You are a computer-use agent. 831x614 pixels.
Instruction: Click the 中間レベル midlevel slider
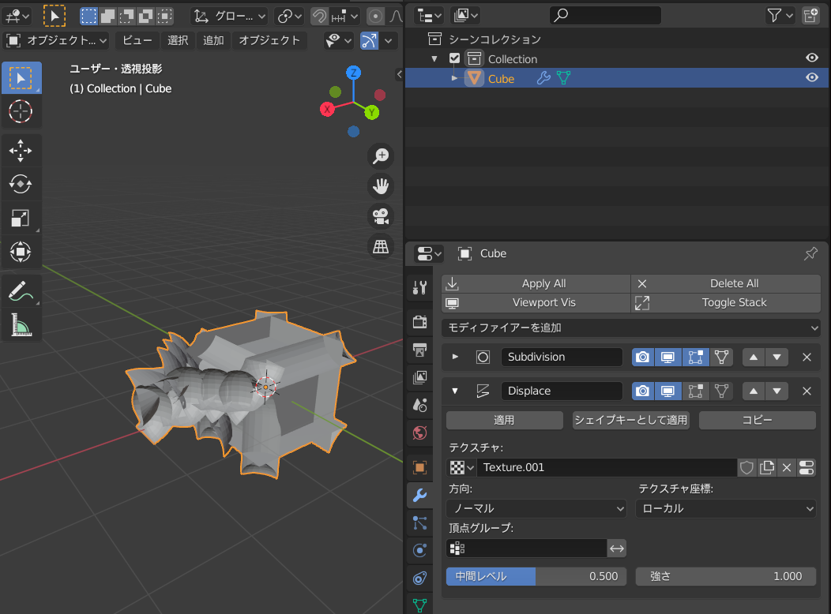536,576
